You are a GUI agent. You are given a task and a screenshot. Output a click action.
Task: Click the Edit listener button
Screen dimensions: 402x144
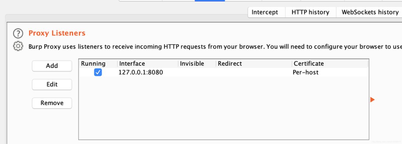(x=52, y=84)
